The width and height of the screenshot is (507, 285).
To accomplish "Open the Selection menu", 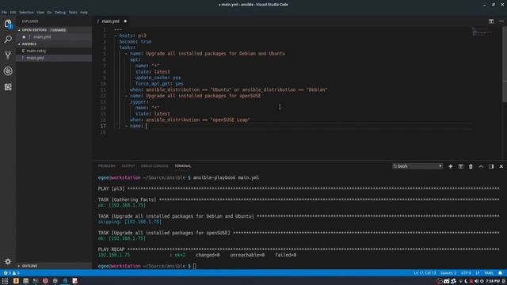I will tap(26, 13).
